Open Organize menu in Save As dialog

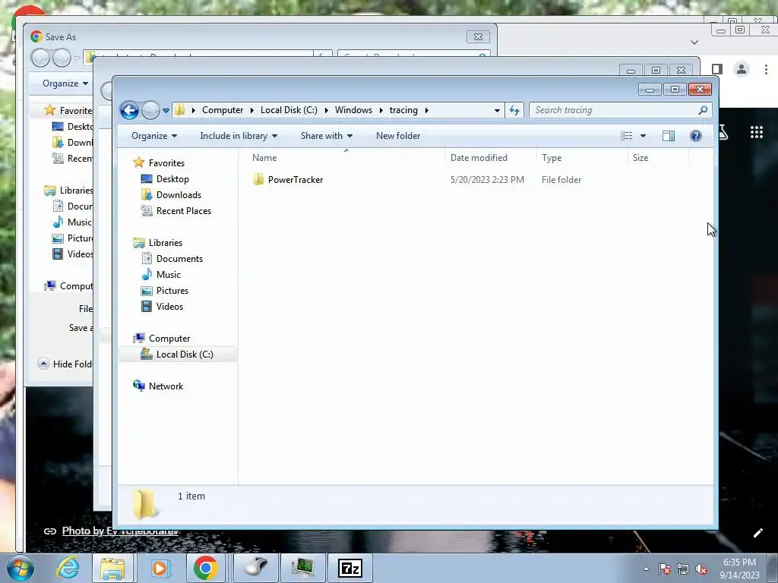(x=65, y=84)
